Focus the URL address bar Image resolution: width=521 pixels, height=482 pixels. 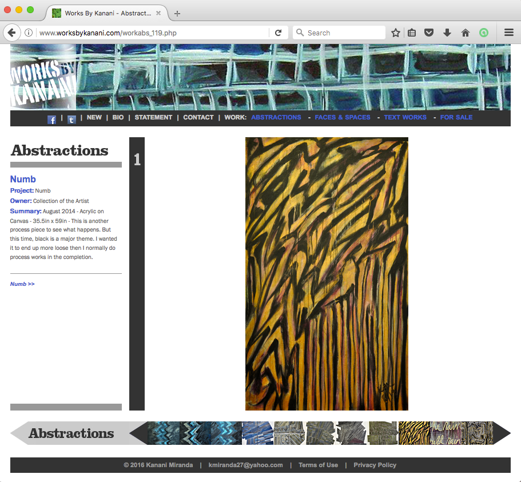tap(153, 33)
